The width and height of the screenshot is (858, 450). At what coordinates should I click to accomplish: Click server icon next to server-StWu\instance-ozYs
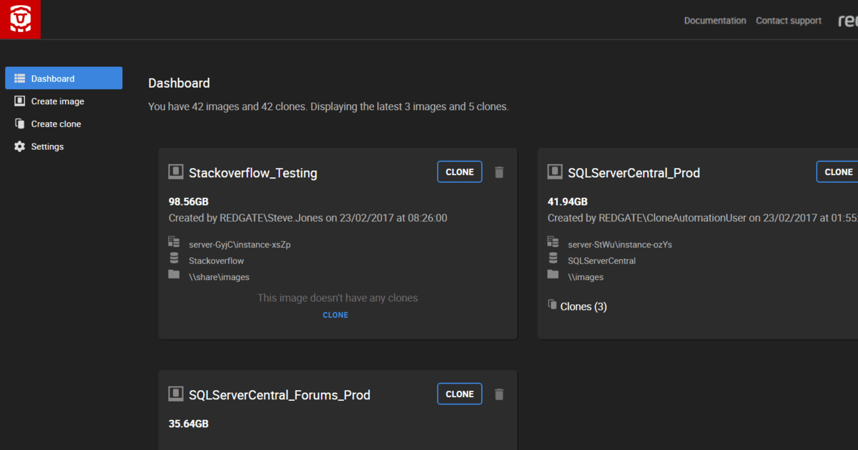[553, 242]
